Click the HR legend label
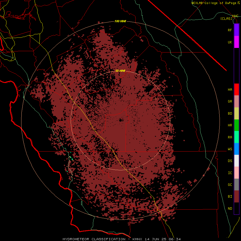The height and width of the screenshot is (241, 241). [230, 125]
